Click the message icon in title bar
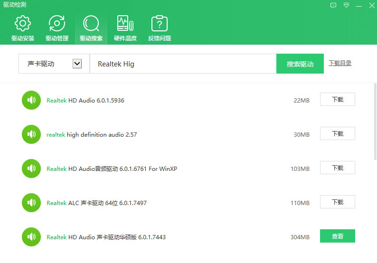The height and width of the screenshot is (263, 377). pos(333,5)
